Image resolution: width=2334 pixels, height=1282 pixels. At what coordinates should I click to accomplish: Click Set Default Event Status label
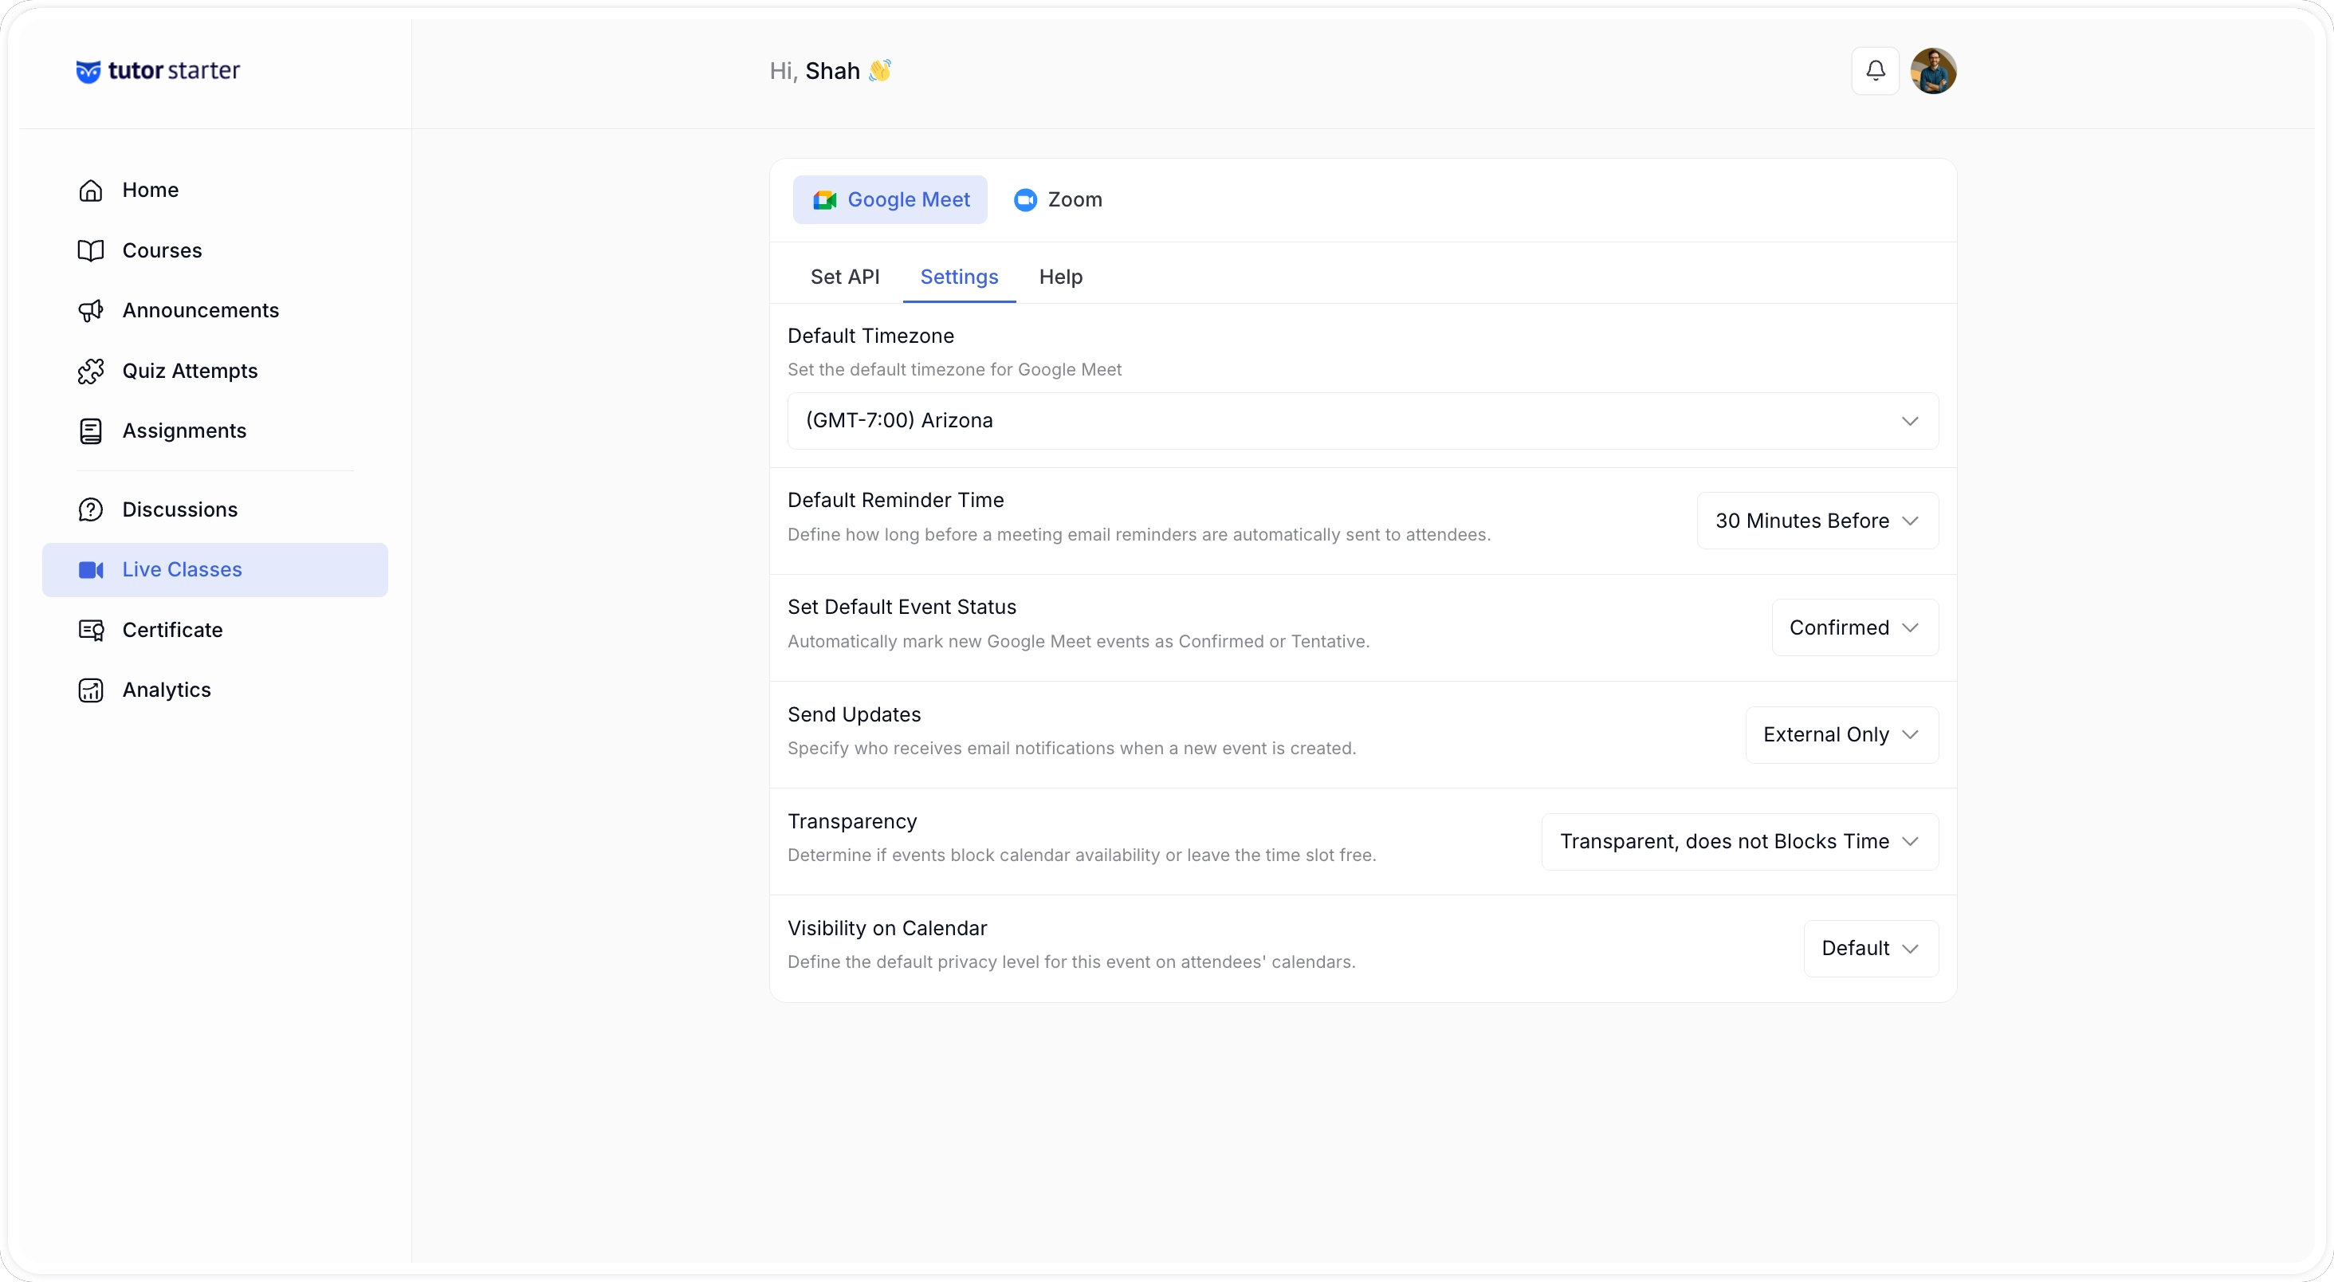pos(902,607)
